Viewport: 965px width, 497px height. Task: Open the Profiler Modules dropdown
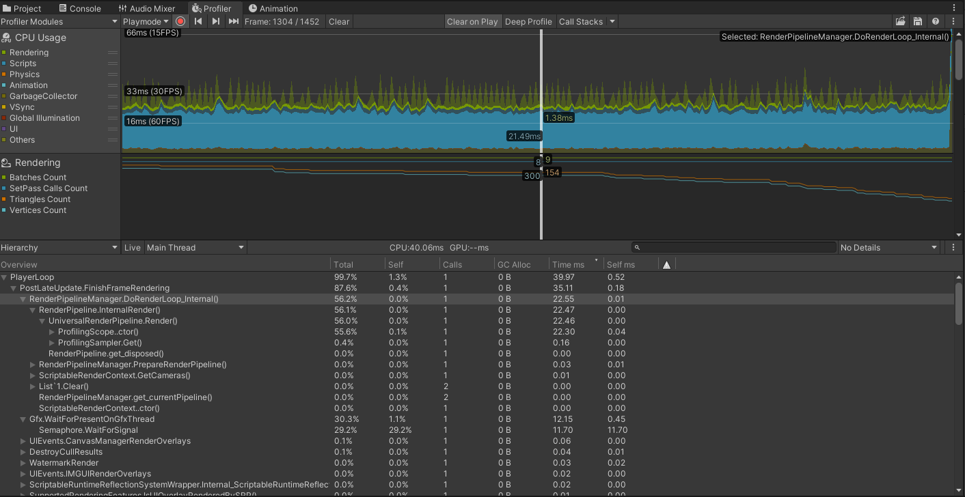(60, 21)
